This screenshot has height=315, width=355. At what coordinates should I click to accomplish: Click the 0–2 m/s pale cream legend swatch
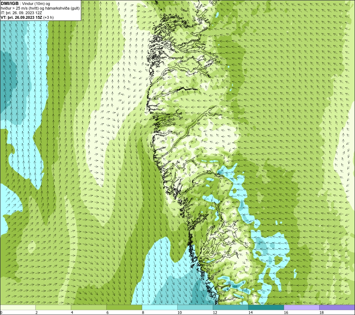click(18, 307)
